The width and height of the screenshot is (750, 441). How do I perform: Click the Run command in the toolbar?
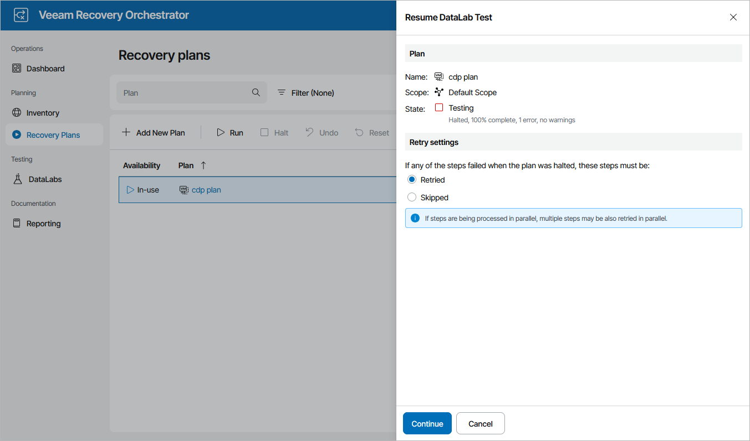[x=229, y=132]
